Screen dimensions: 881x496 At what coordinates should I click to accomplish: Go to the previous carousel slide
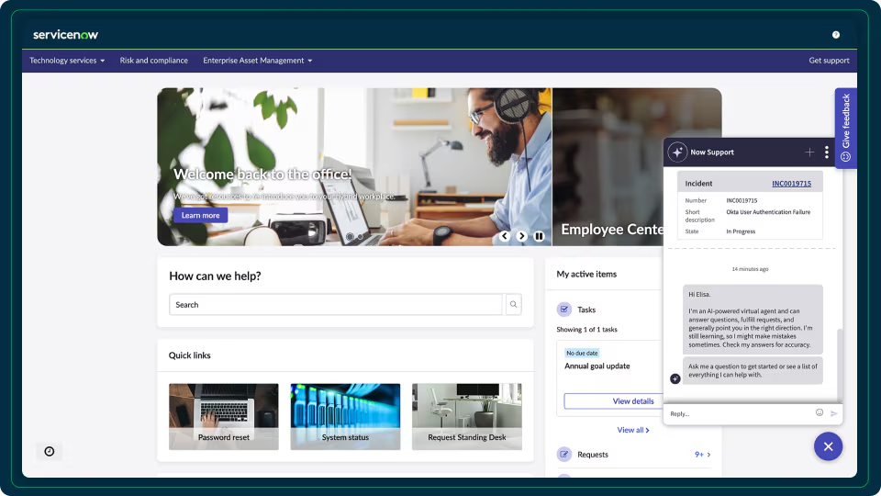(x=504, y=236)
